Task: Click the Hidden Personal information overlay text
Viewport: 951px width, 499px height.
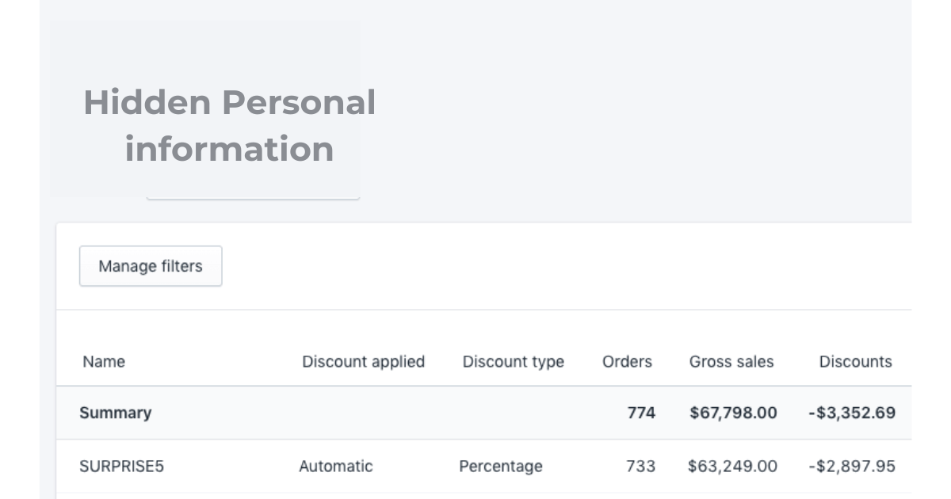Action: pos(229,125)
